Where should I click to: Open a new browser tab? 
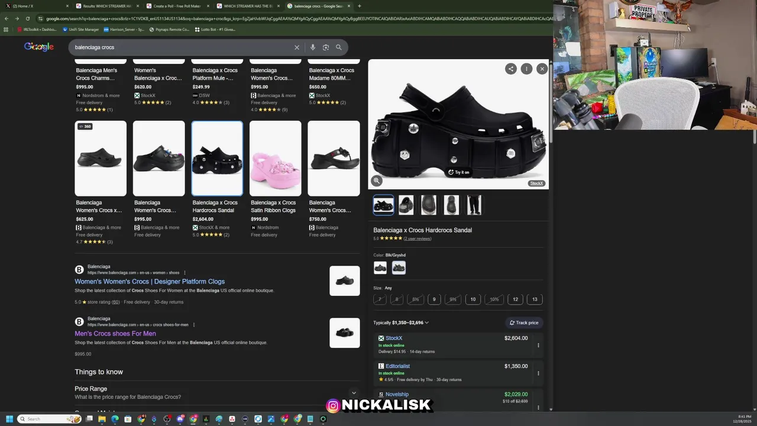click(x=360, y=6)
